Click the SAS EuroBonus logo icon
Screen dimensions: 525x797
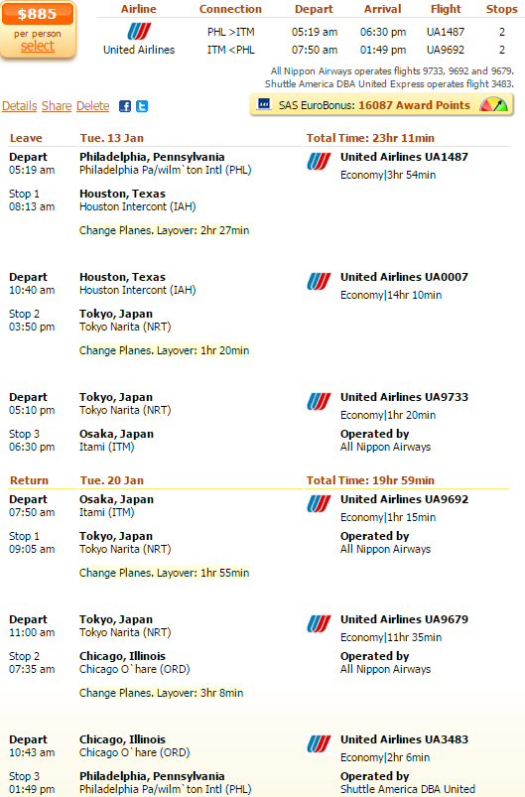coord(264,104)
